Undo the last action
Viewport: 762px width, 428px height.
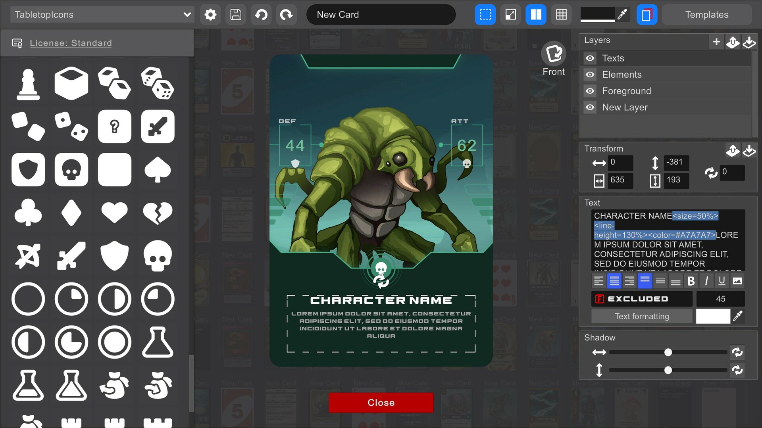pos(261,15)
